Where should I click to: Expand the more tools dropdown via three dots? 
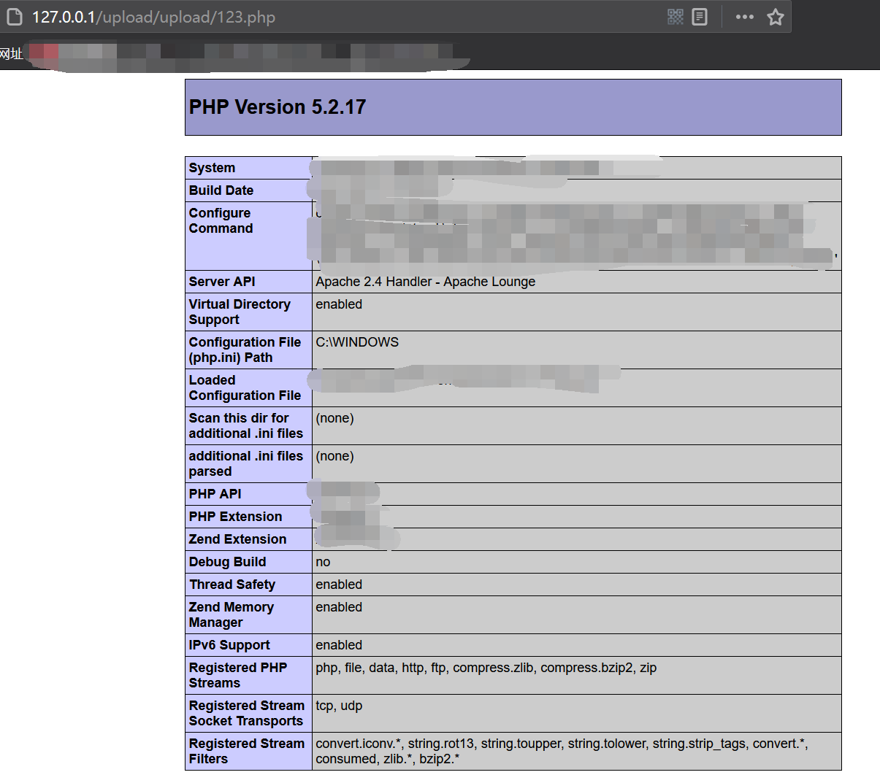pyautogui.click(x=744, y=16)
